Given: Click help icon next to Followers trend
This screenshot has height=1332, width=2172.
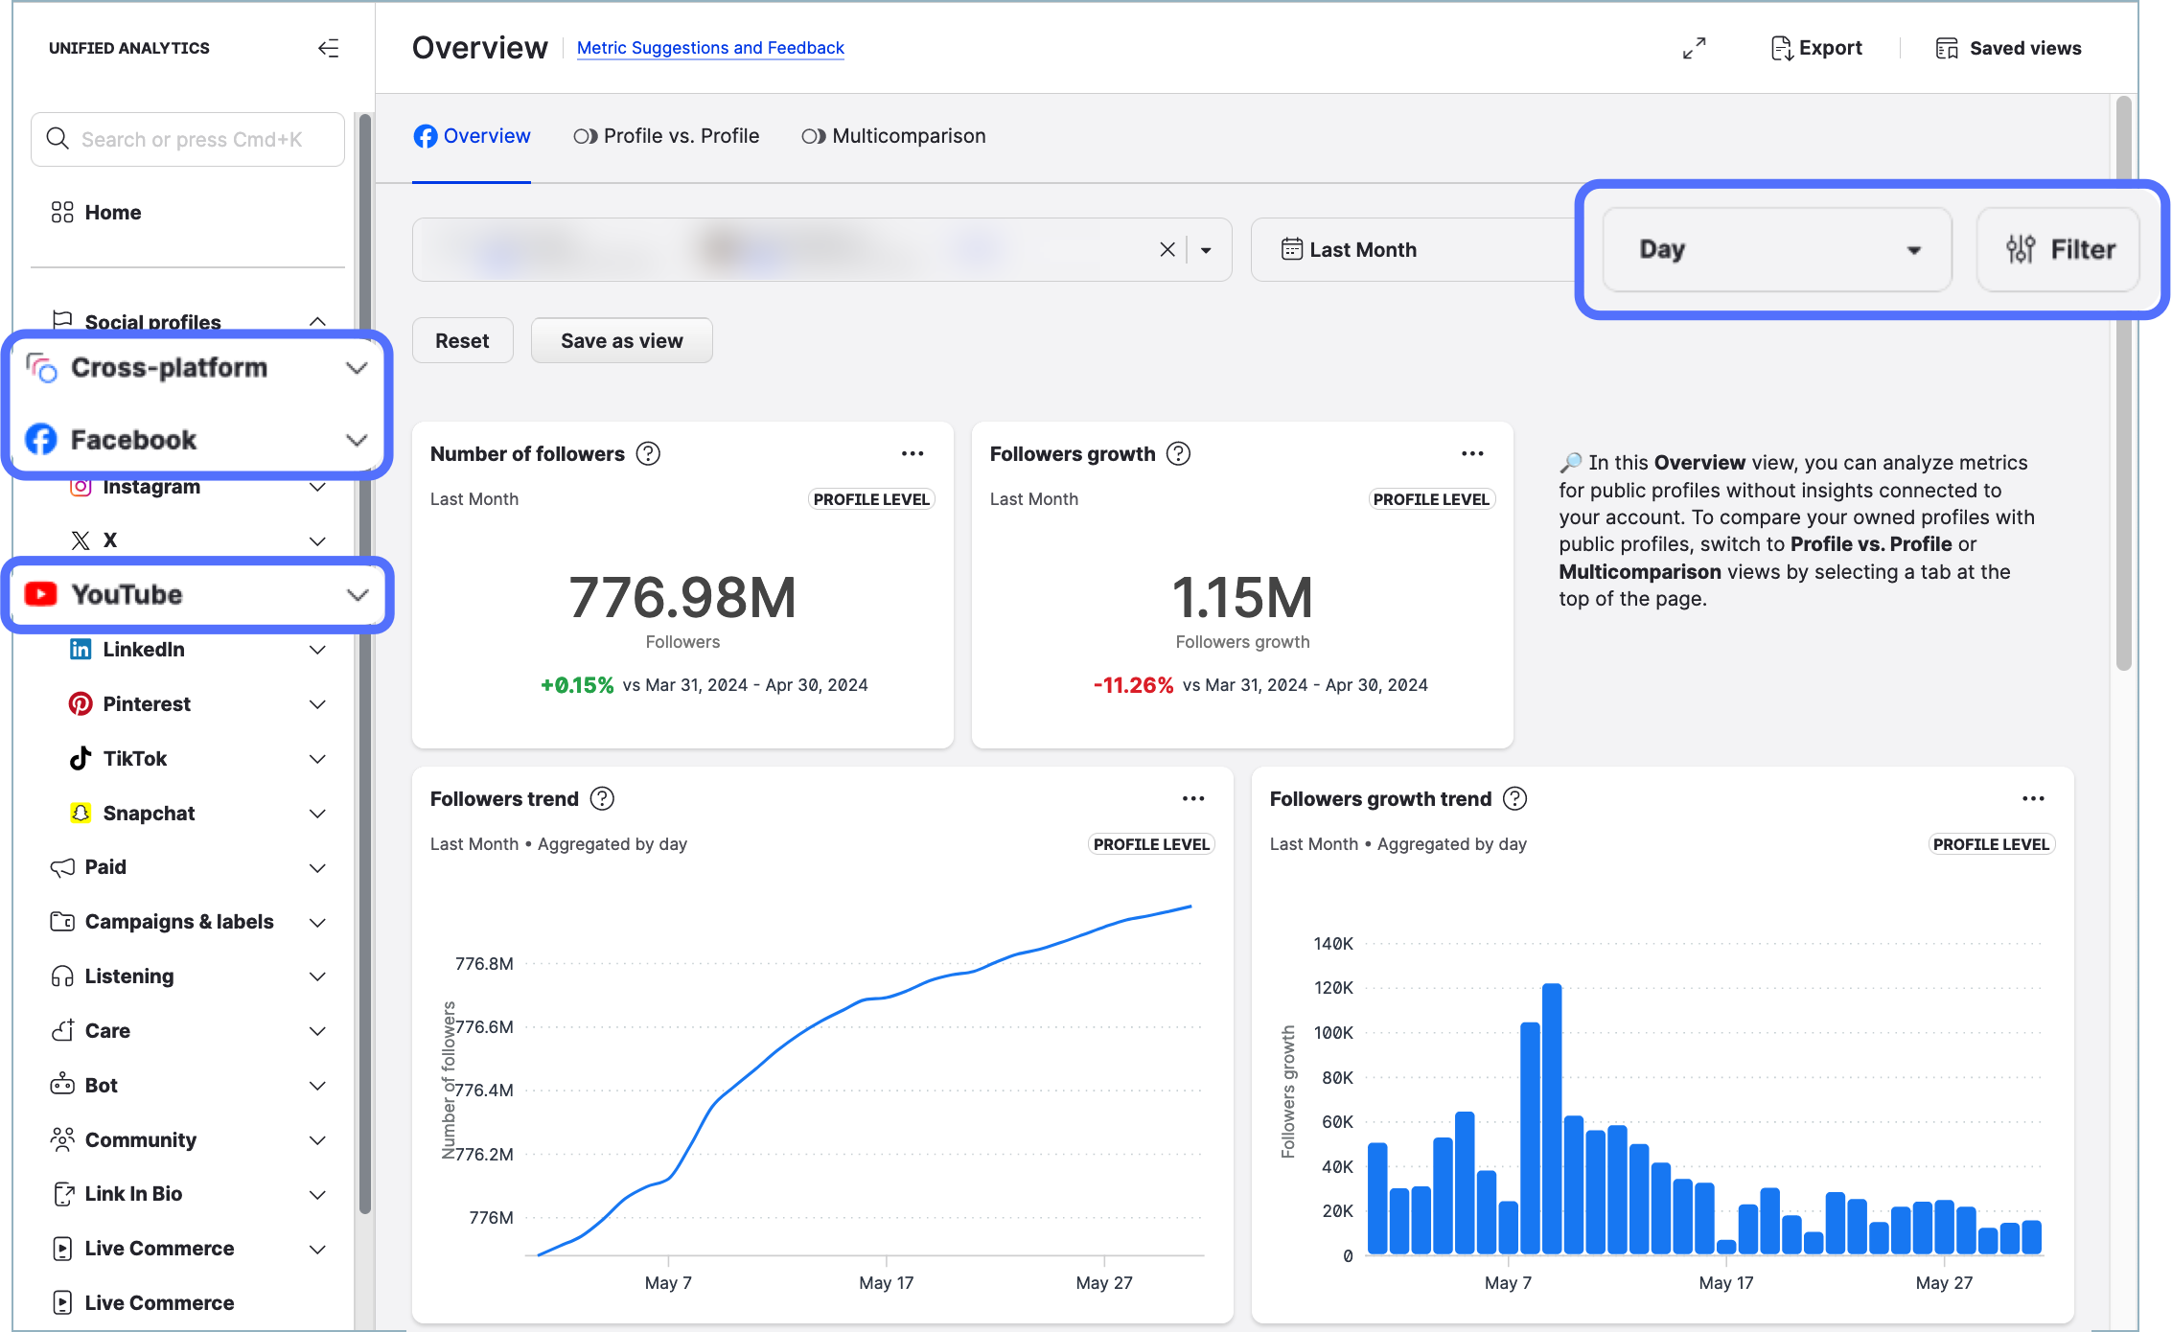Looking at the screenshot, I should click(x=602, y=798).
